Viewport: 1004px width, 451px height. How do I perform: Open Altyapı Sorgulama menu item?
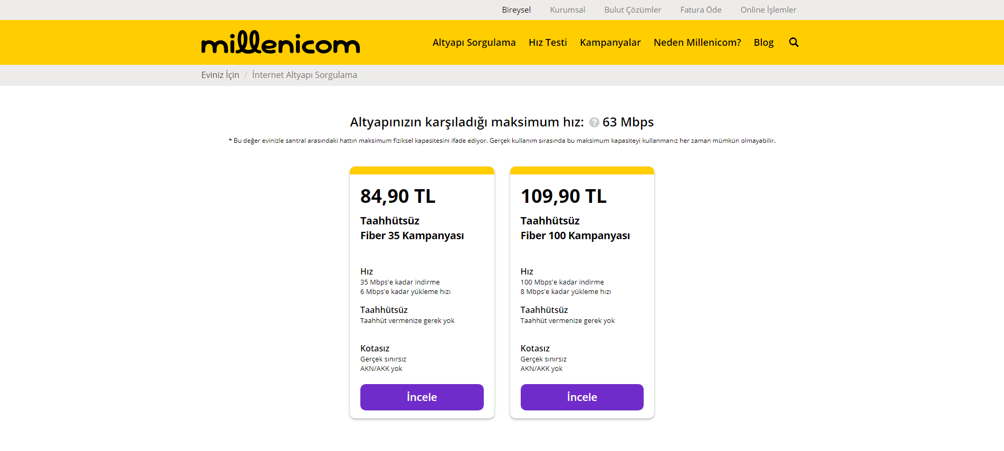(474, 43)
